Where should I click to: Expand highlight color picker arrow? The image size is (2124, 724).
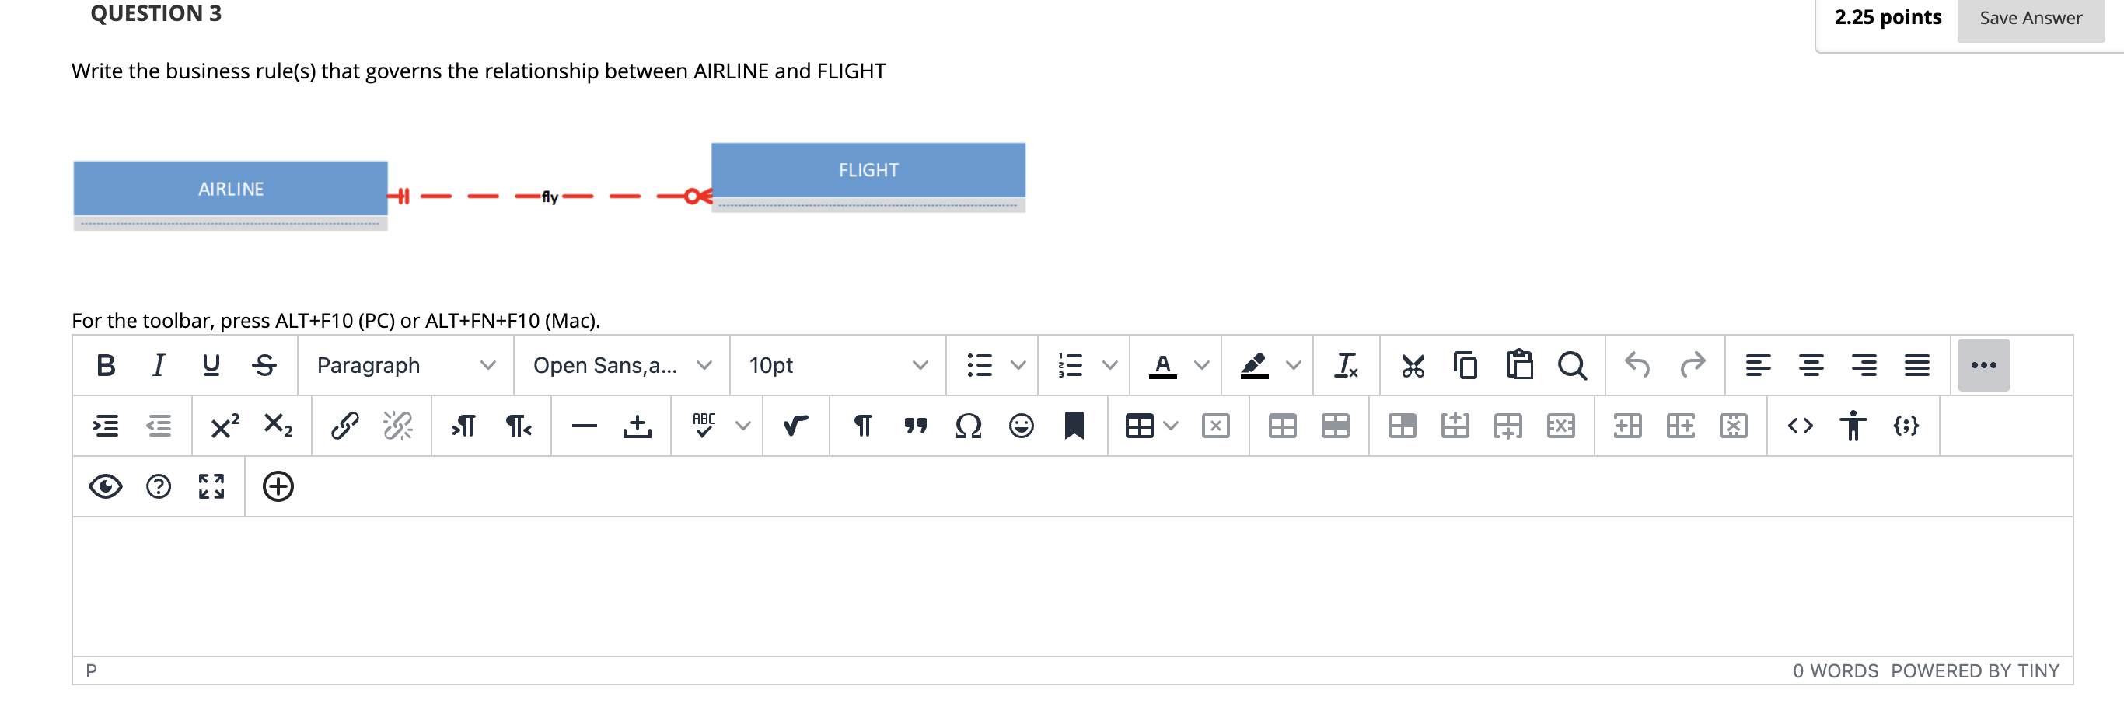pos(1294,365)
